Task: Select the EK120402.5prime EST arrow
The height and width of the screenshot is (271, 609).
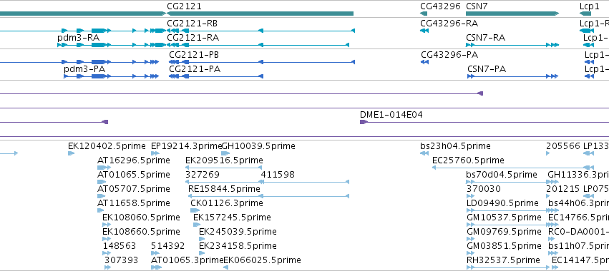Action: click(71, 153)
